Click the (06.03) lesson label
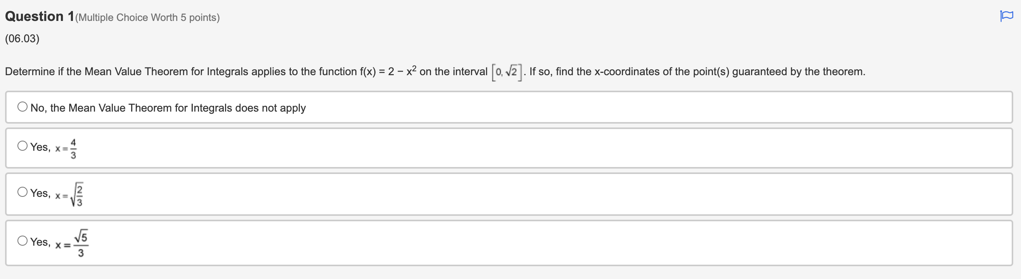This screenshot has width=1021, height=279. tap(22, 39)
